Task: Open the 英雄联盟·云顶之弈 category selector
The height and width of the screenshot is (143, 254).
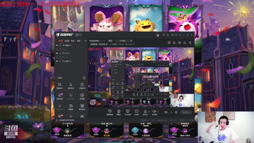Action: coord(99,44)
